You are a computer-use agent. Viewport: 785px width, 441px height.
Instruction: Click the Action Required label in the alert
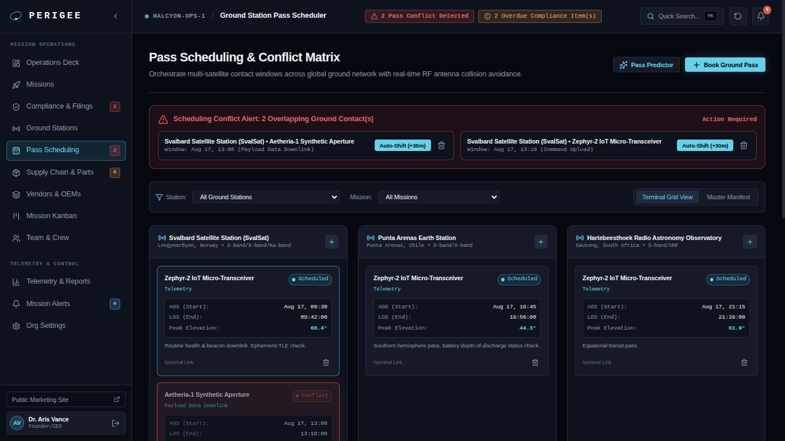(x=729, y=119)
